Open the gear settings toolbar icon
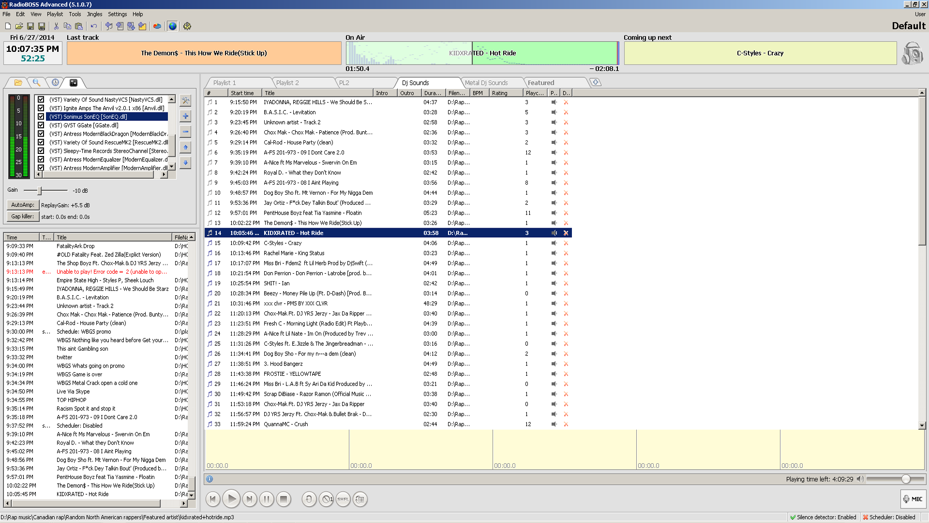The height and width of the screenshot is (523, 929). tap(187, 26)
